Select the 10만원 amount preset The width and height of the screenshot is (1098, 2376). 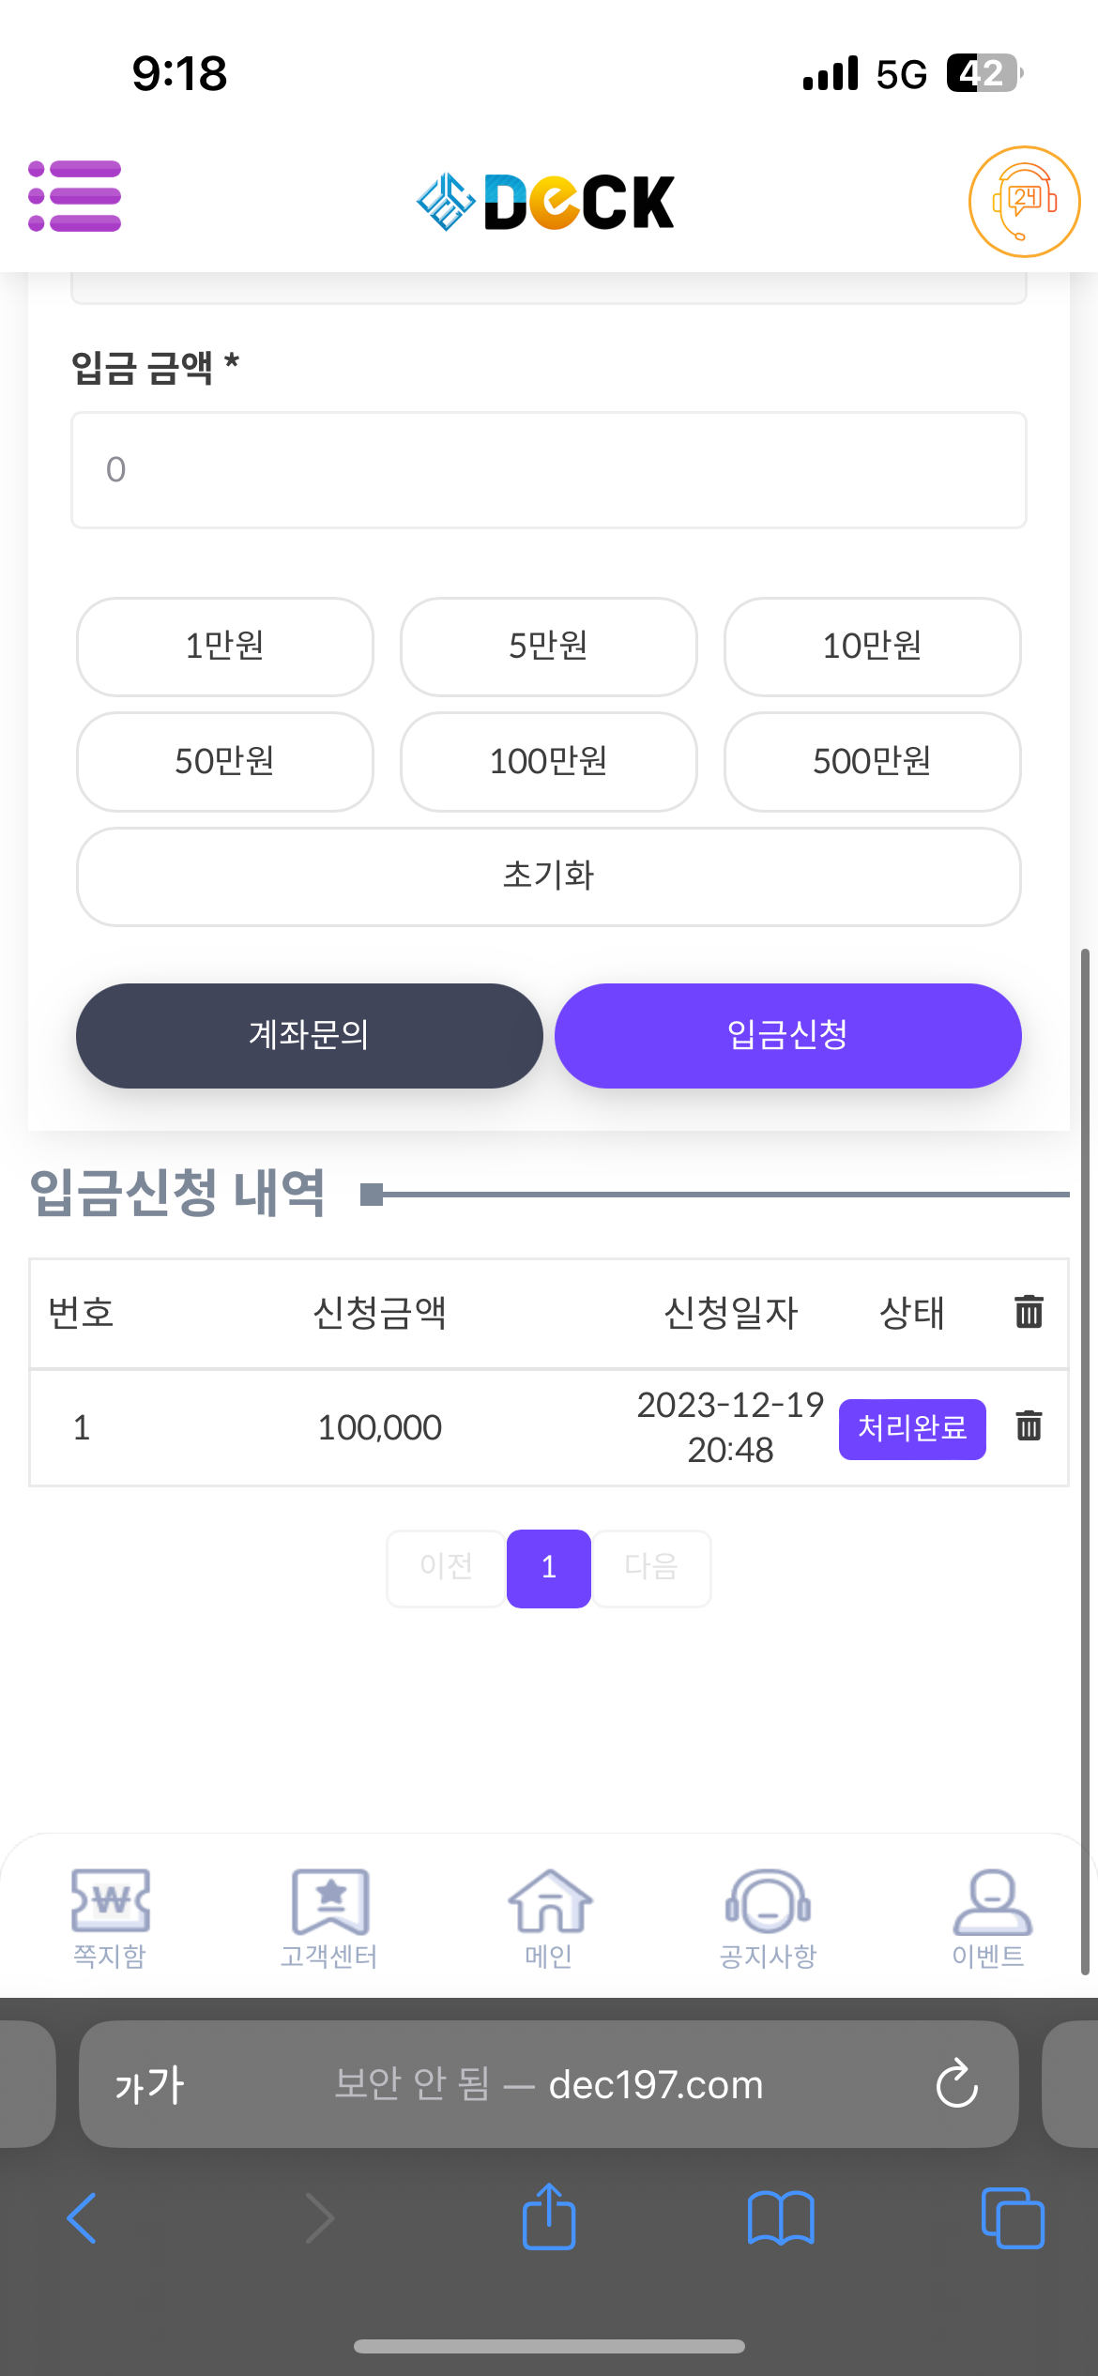pyautogui.click(x=872, y=647)
